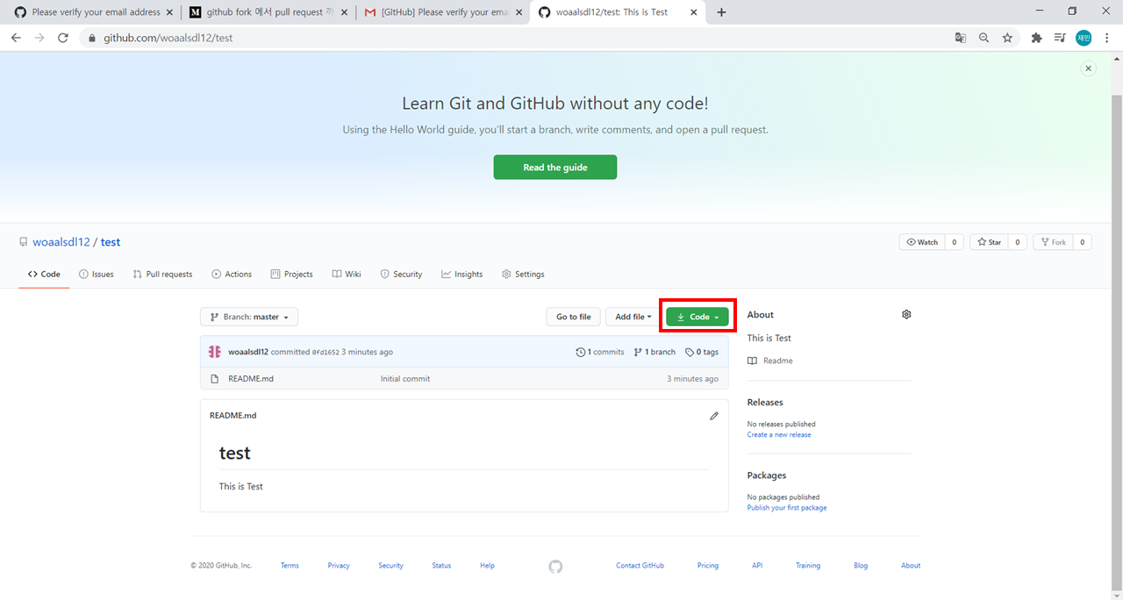The image size is (1123, 600).
Task: View the 0 tags link
Action: [x=702, y=352]
